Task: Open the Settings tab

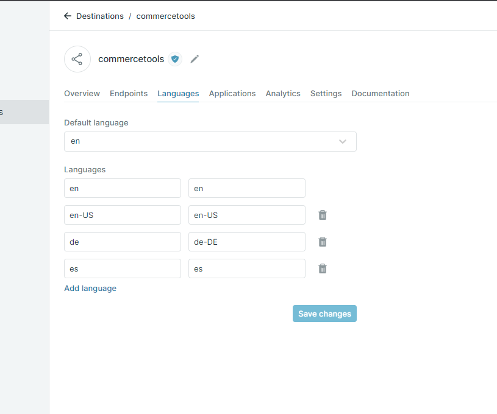Action: 326,93
